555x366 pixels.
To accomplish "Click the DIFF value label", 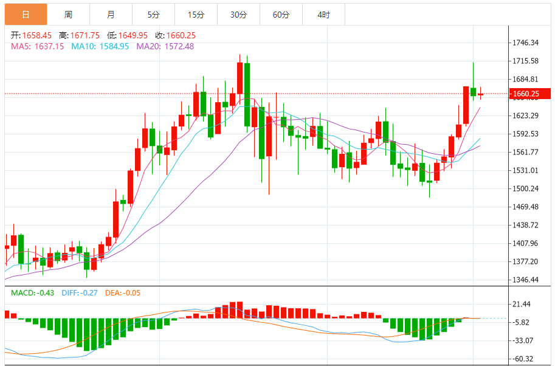I will pyautogui.click(x=79, y=293).
